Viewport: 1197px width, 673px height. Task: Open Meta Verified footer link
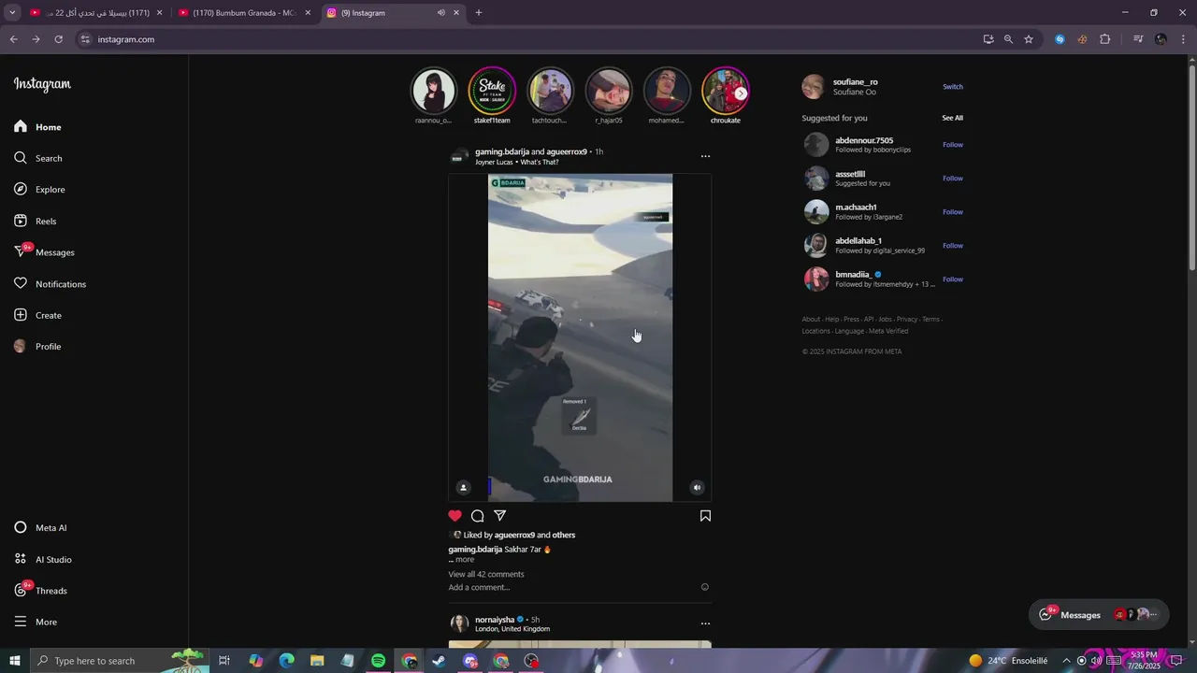[888, 331]
